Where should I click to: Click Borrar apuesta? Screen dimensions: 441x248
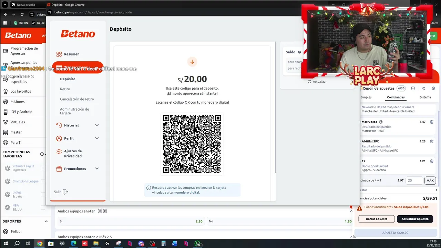(376, 219)
